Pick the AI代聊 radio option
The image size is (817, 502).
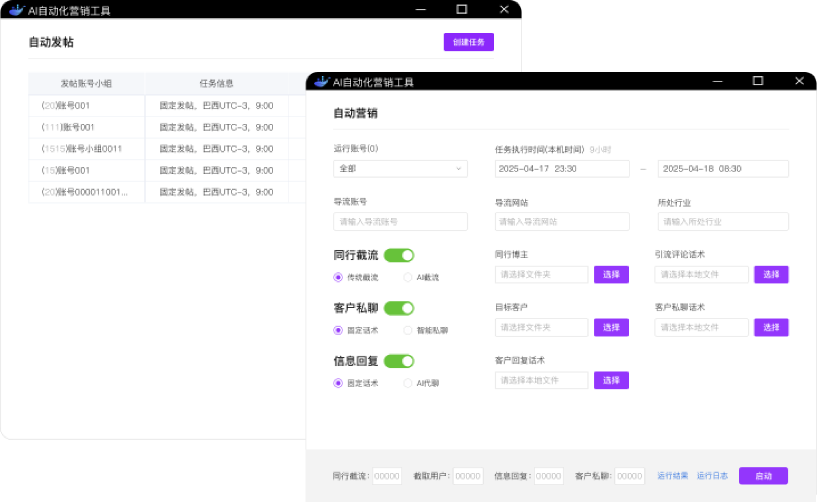pos(408,383)
